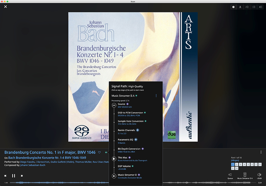
Task: Click the Music Streamer II speaker icon
Action: tap(114, 176)
